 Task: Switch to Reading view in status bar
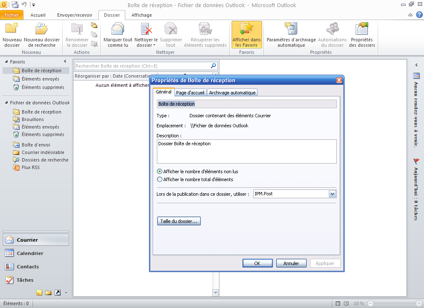[346, 303]
